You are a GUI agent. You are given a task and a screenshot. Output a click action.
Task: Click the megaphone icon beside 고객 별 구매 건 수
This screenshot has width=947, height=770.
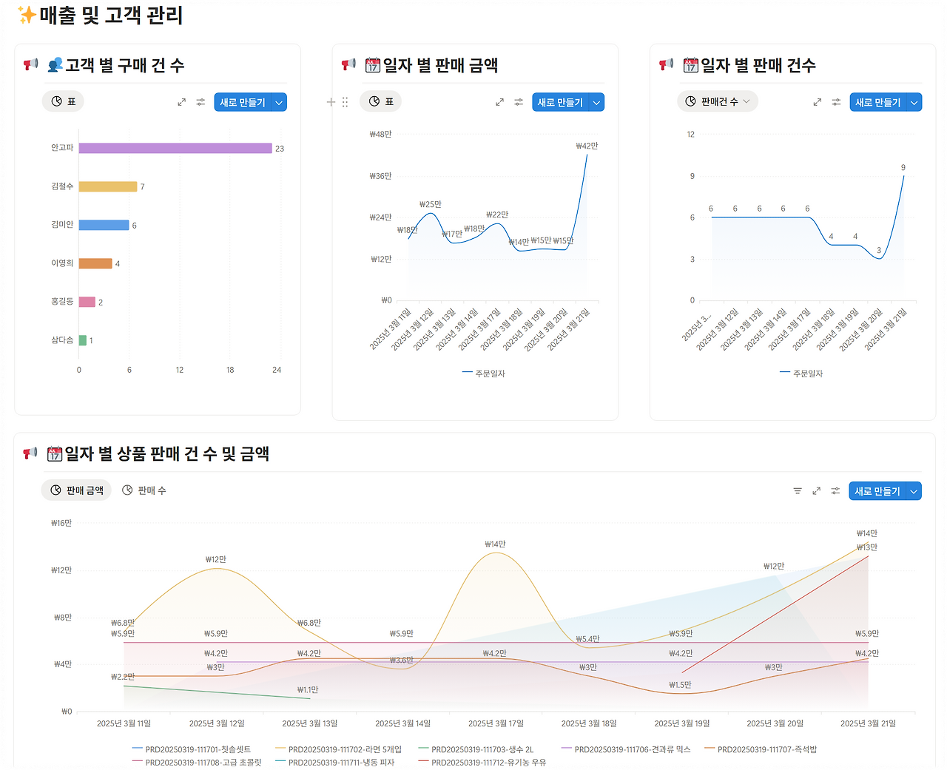(x=30, y=65)
